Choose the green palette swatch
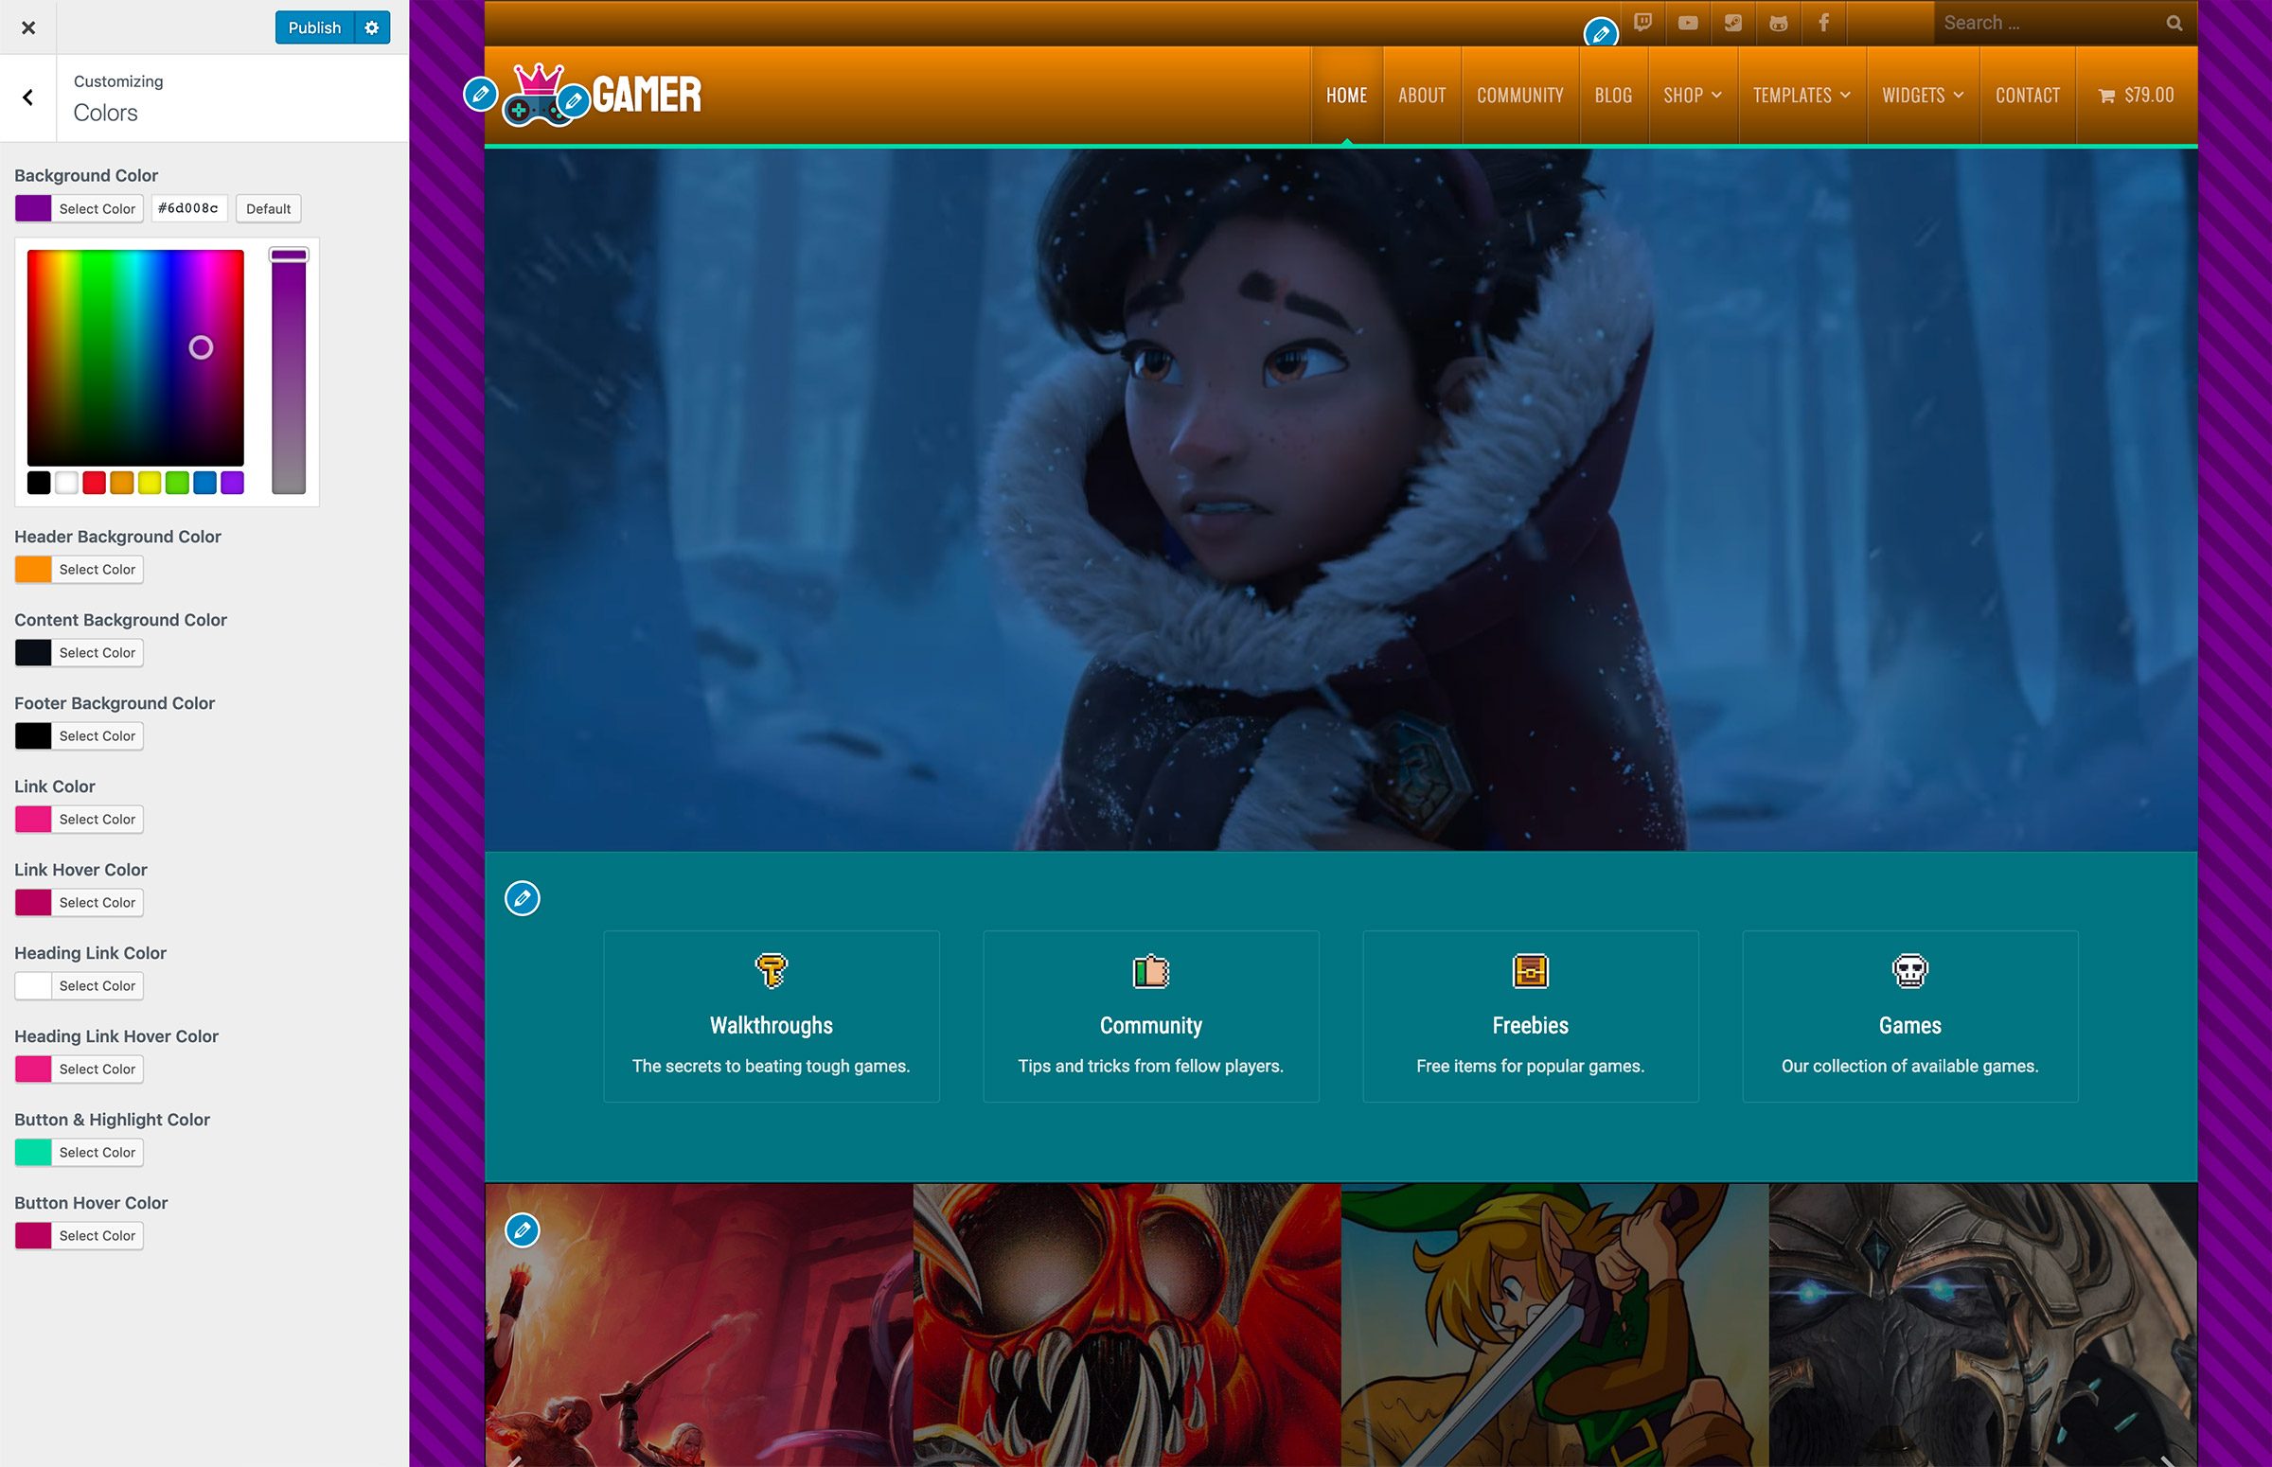 tap(176, 483)
